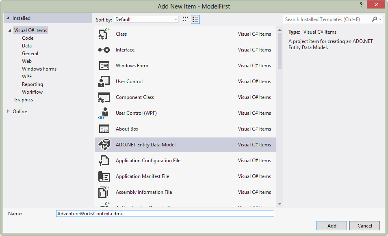This screenshot has width=388, height=236.
Task: Click the Application Configuration File icon
Action: [x=104, y=161]
